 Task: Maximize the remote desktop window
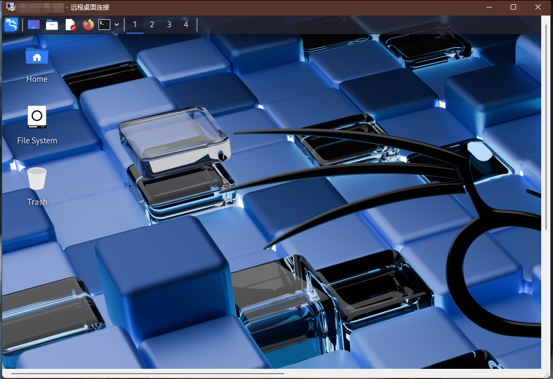click(513, 7)
